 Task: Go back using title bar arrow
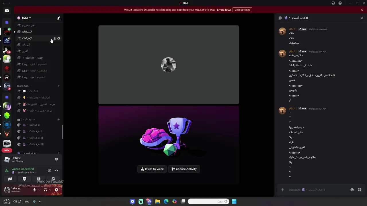click(4, 3)
